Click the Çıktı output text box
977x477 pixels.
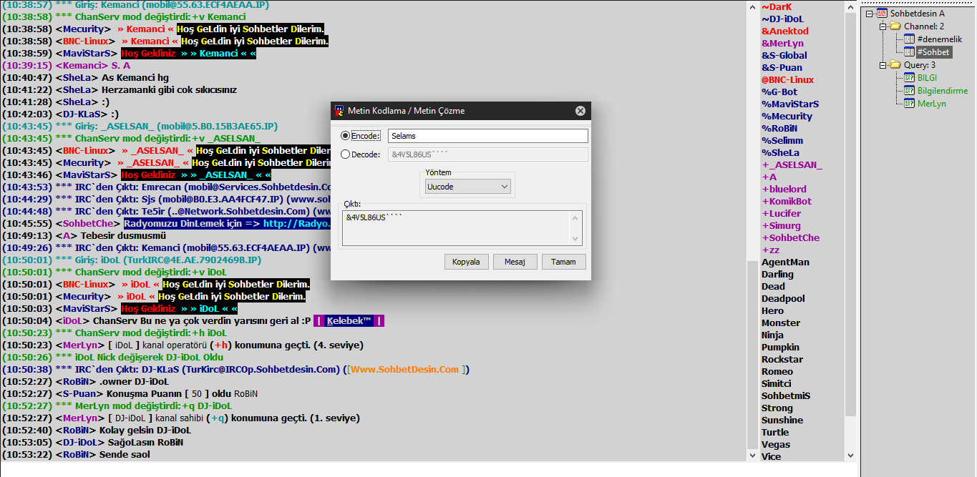pyautogui.click(x=456, y=227)
